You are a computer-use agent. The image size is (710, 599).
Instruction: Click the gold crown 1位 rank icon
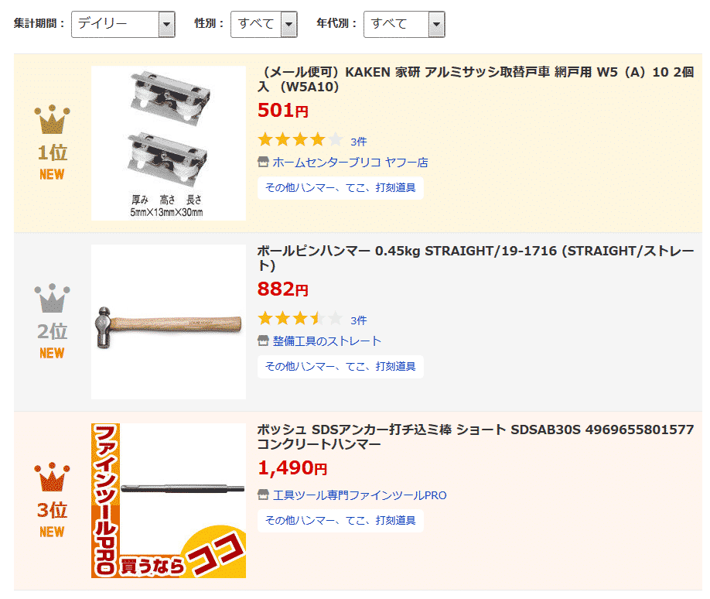[52, 120]
